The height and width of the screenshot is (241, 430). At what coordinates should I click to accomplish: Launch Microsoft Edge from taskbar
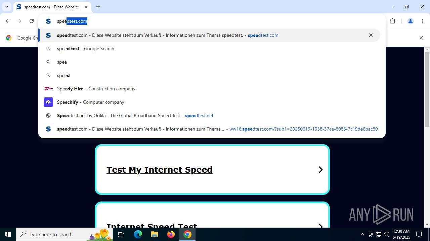(x=138, y=234)
